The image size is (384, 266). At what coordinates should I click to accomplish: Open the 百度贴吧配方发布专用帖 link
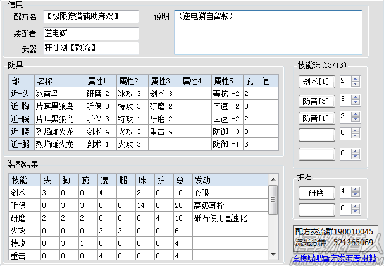point(334,257)
